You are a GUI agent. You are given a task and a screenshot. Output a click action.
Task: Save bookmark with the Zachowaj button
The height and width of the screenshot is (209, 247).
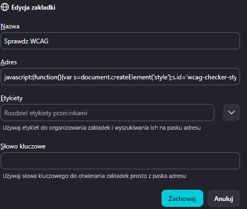182,198
